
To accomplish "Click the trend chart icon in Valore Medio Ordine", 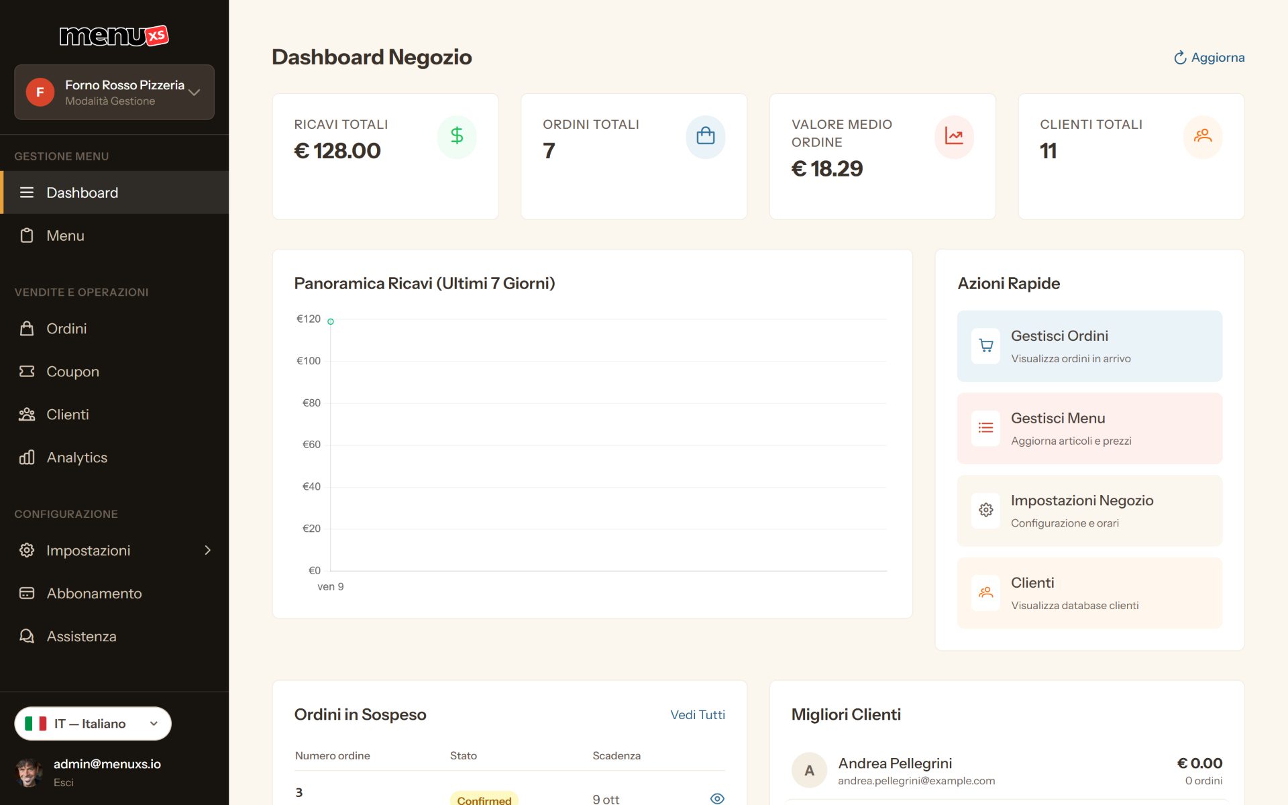I will tap(954, 136).
